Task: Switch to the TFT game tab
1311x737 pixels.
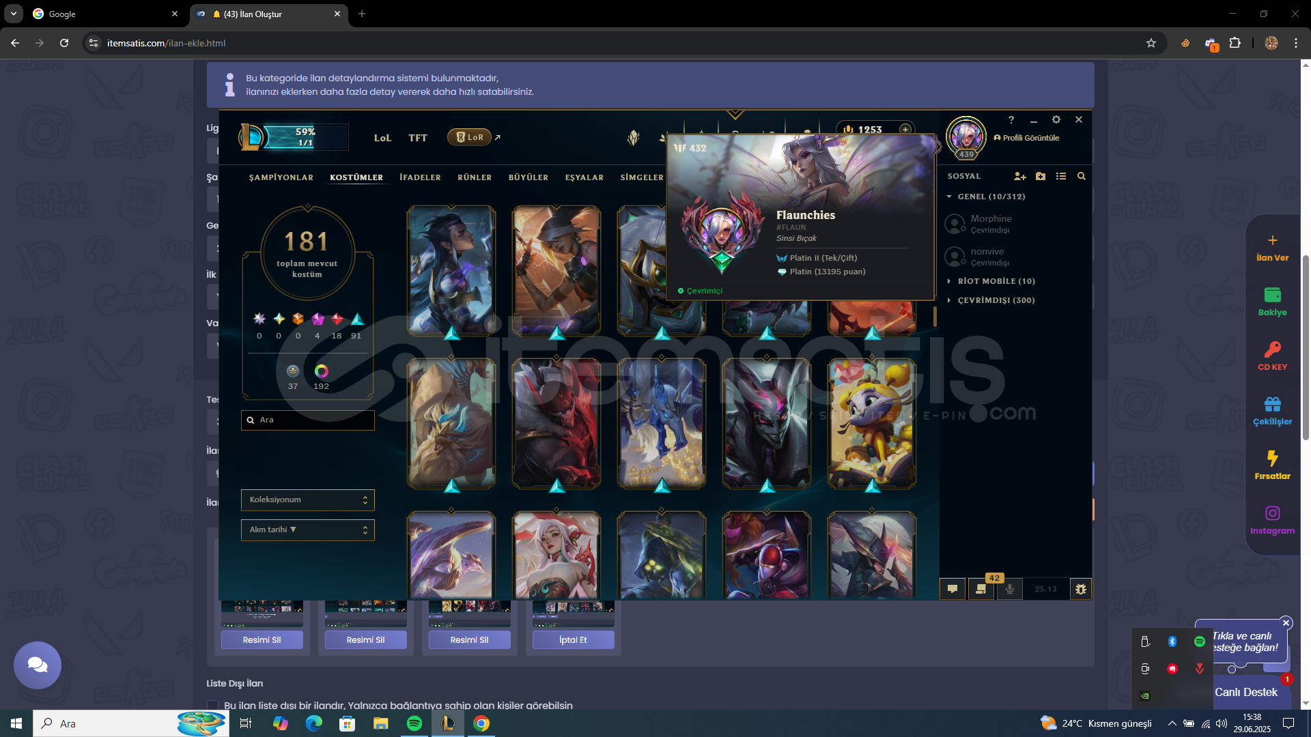Action: click(418, 138)
